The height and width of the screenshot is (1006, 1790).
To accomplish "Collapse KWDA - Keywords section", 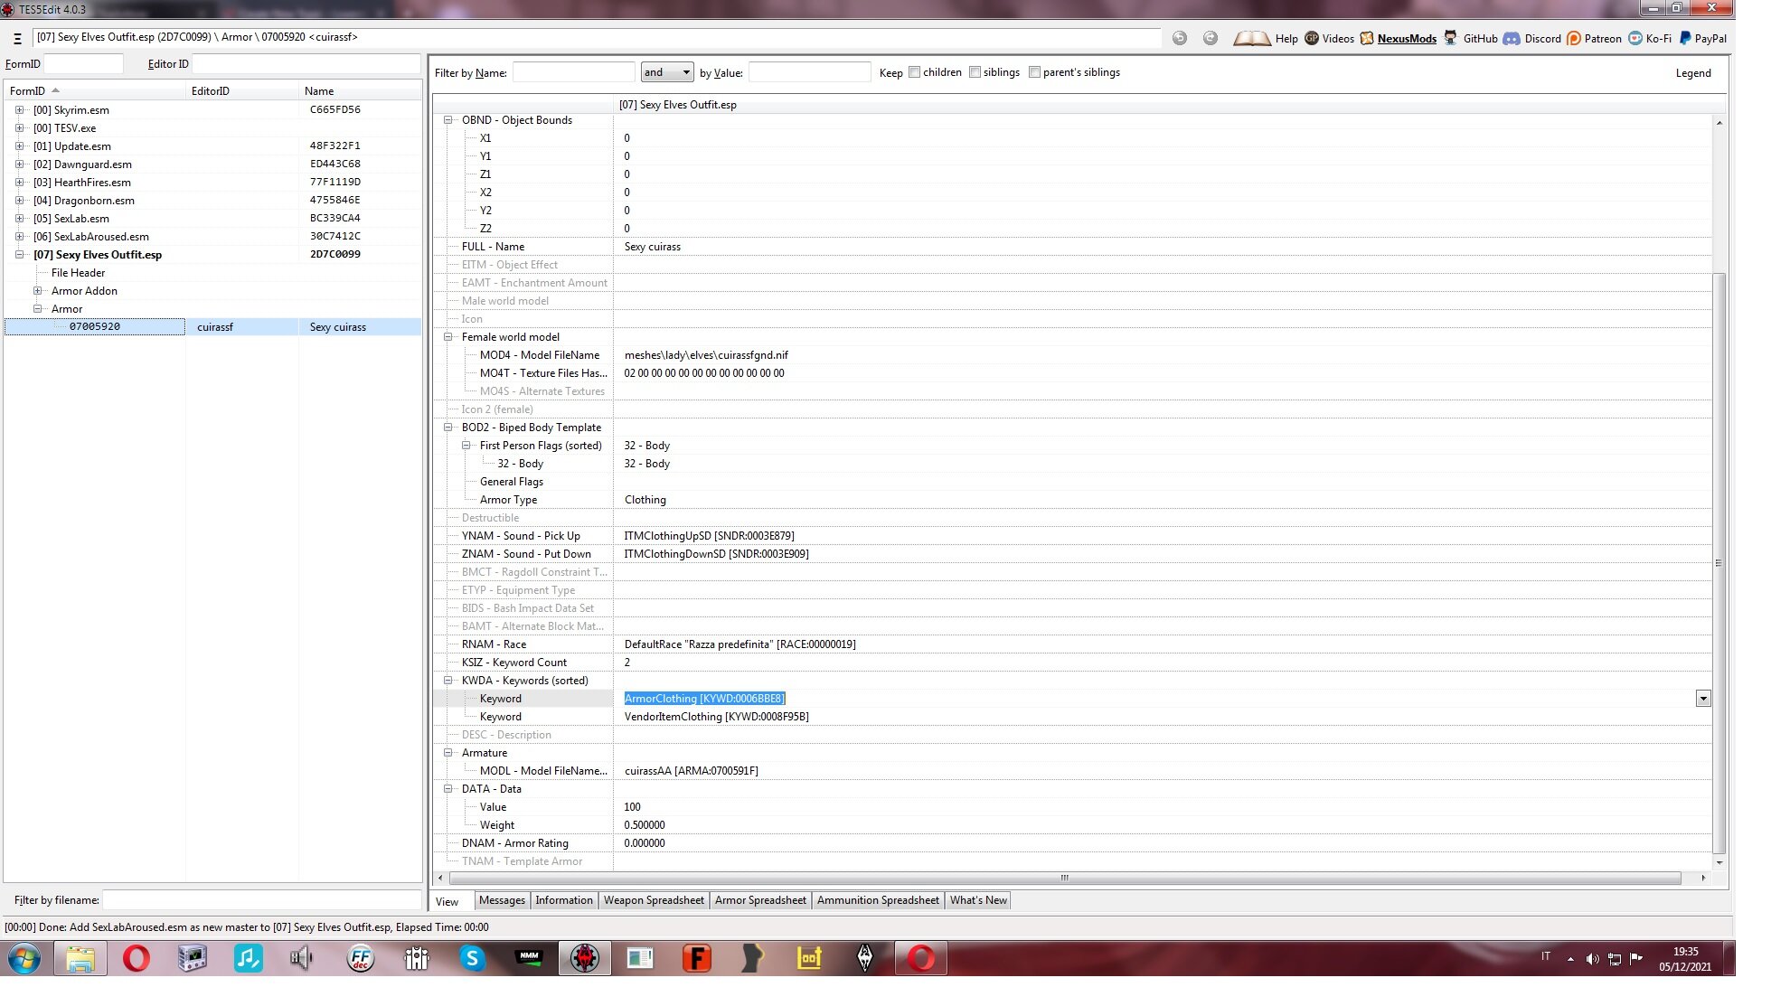I will (x=447, y=680).
